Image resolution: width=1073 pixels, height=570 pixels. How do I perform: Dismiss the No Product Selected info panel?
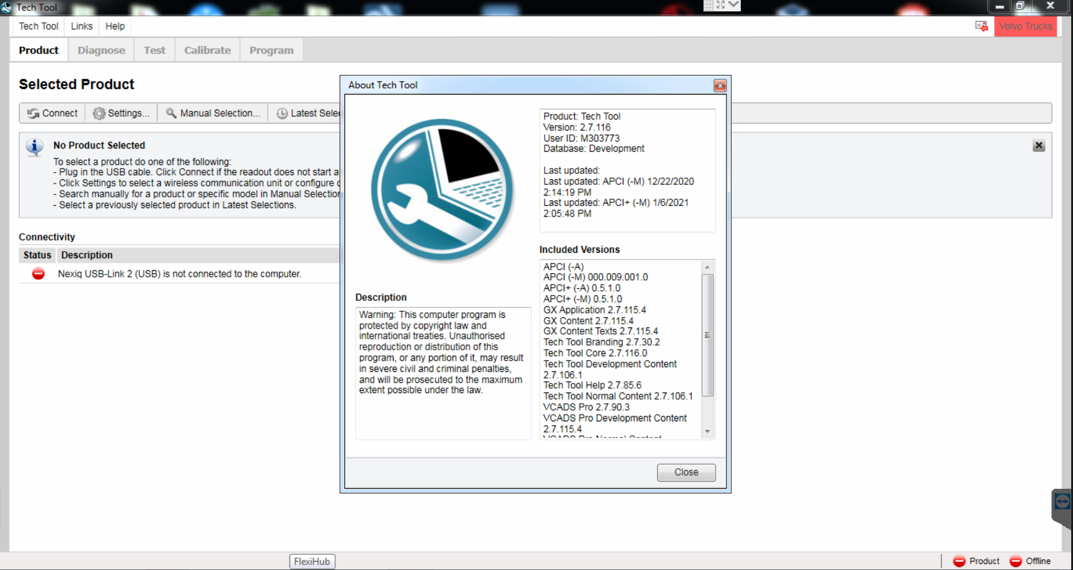pos(1039,146)
